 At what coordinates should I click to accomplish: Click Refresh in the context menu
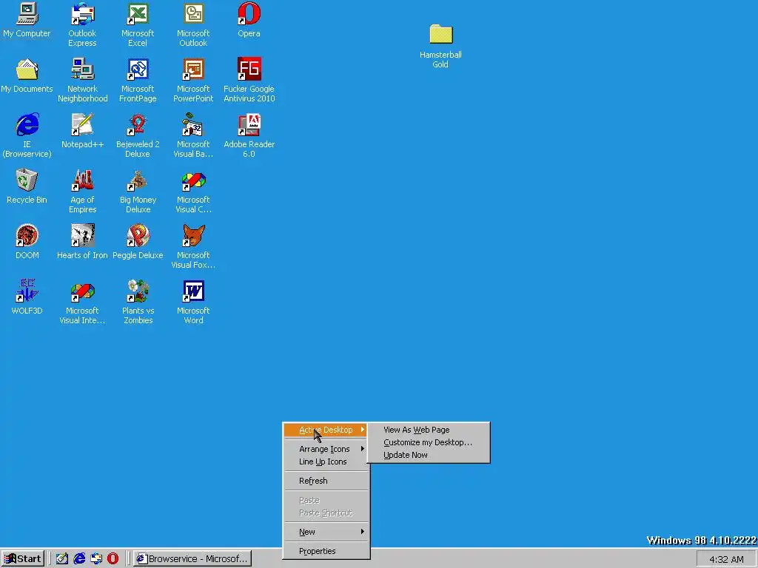pyautogui.click(x=326, y=481)
